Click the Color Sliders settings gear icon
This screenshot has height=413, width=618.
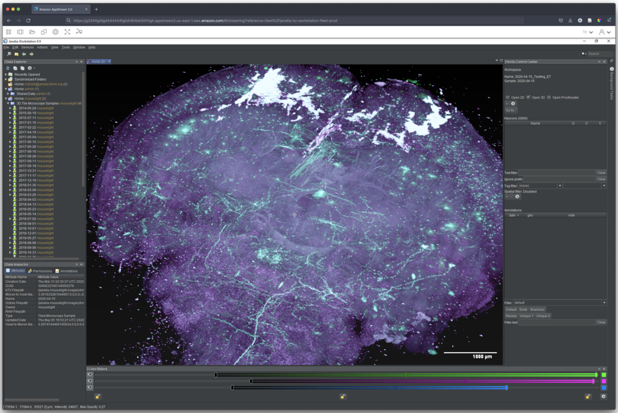tap(604, 397)
